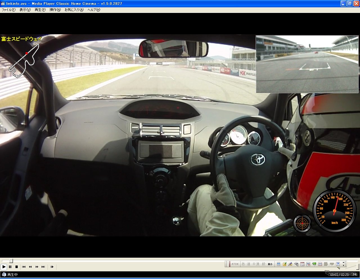Open ATOK help question mark icon

338,264
